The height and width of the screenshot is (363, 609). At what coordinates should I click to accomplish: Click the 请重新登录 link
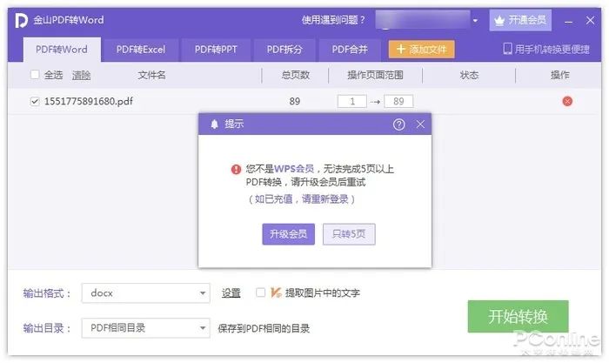[325, 199]
